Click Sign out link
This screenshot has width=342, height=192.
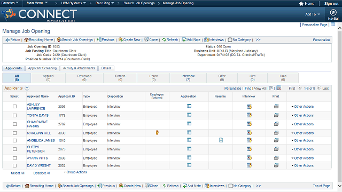[331, 4]
